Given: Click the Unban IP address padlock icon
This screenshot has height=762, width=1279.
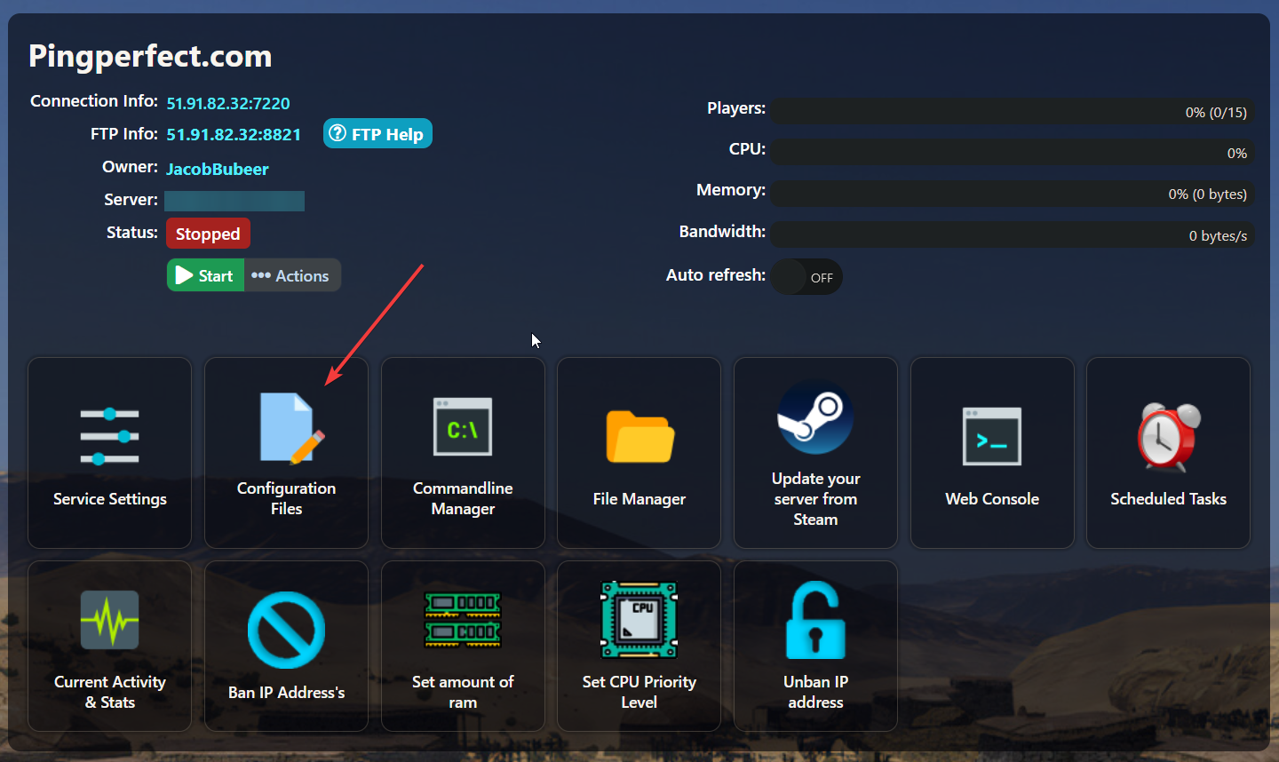Looking at the screenshot, I should 815,620.
